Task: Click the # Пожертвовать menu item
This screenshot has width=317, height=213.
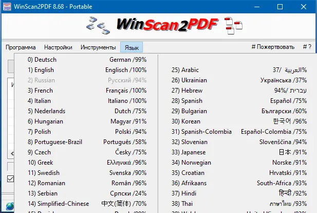Action: click(273, 47)
